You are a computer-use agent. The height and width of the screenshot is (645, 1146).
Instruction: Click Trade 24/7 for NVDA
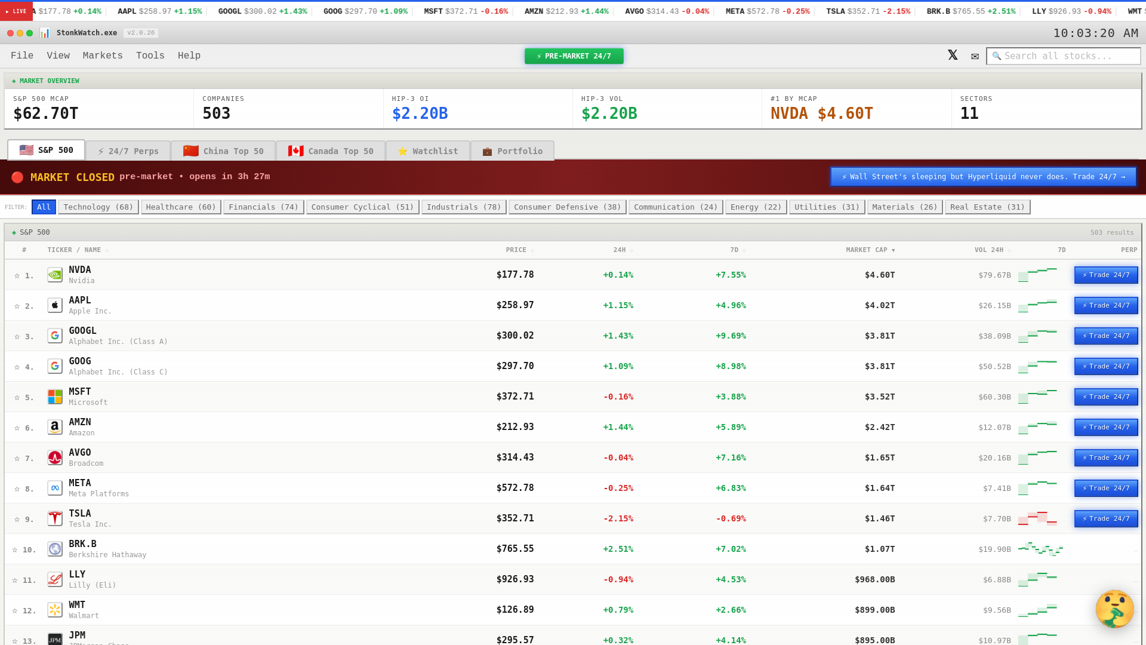click(x=1106, y=275)
